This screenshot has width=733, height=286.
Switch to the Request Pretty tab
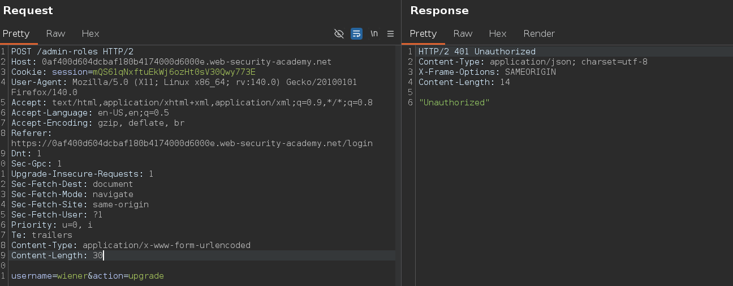tap(16, 33)
